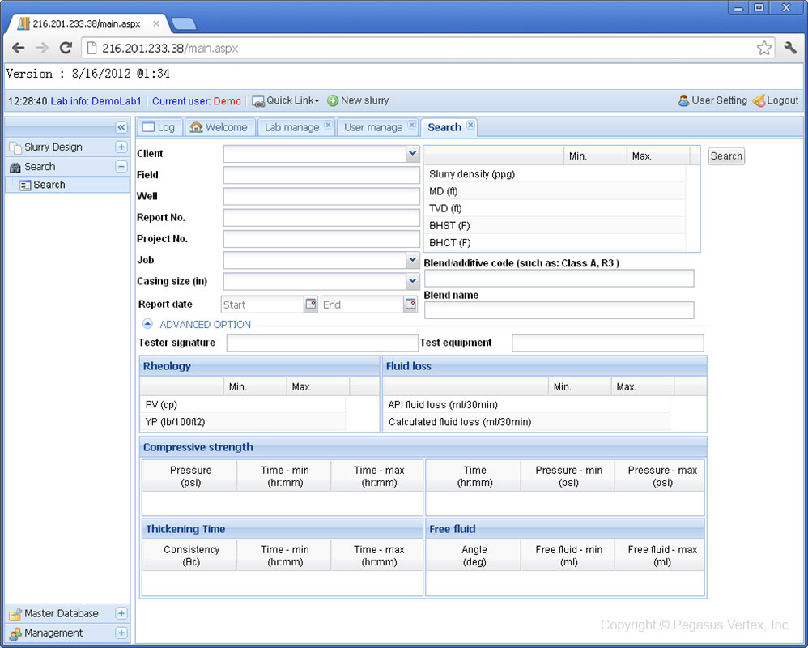Focus the Well input box
The height and width of the screenshot is (648, 808).
coord(321,196)
